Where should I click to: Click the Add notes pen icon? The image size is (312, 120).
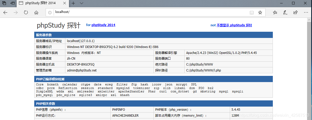click(x=285, y=12)
